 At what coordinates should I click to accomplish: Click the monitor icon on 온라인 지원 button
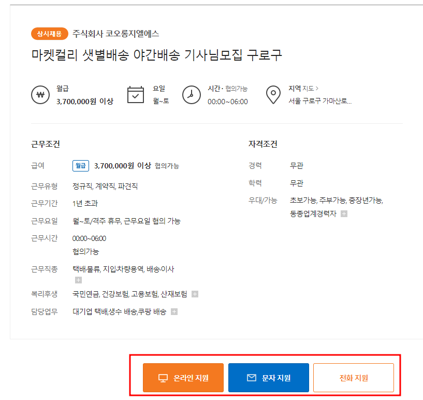[x=163, y=377]
